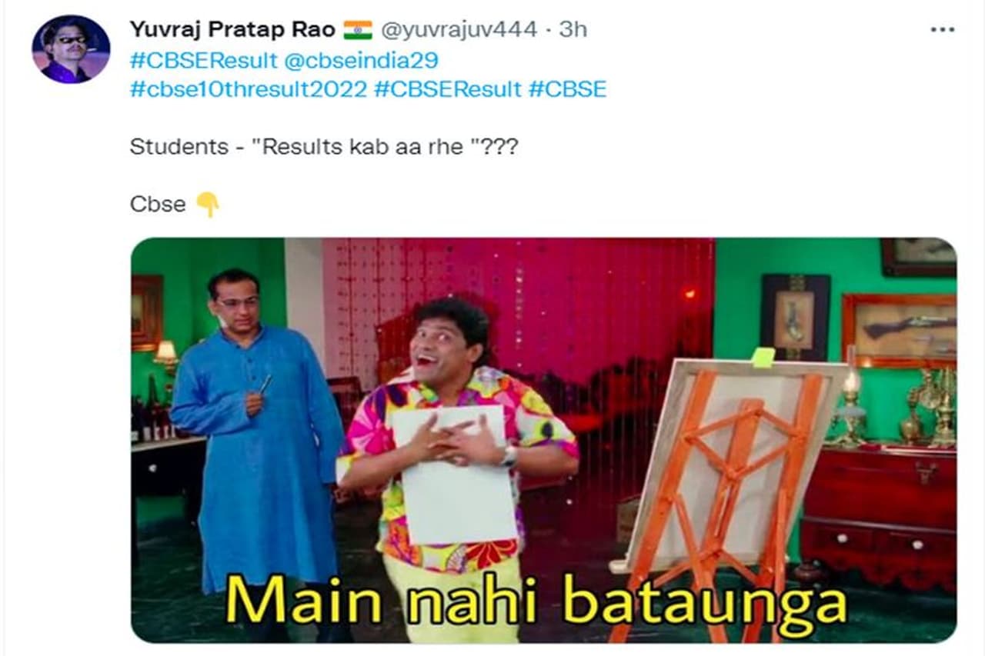Open the Yuvraj Pratap Rao display name
This screenshot has height=656, width=985.
(232, 30)
